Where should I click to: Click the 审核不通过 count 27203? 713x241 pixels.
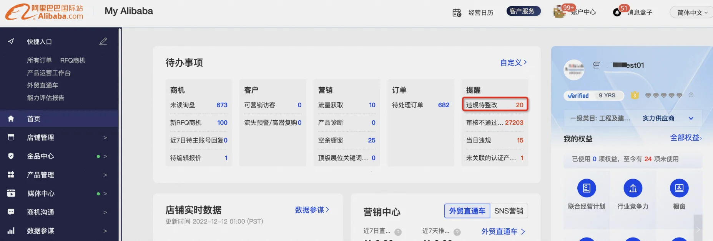click(514, 123)
